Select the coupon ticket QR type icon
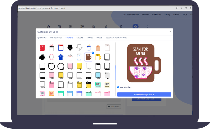This screenshot has height=129, width=210. pyautogui.click(x=82, y=27)
